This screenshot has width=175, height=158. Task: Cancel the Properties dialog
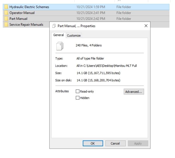point(115,143)
